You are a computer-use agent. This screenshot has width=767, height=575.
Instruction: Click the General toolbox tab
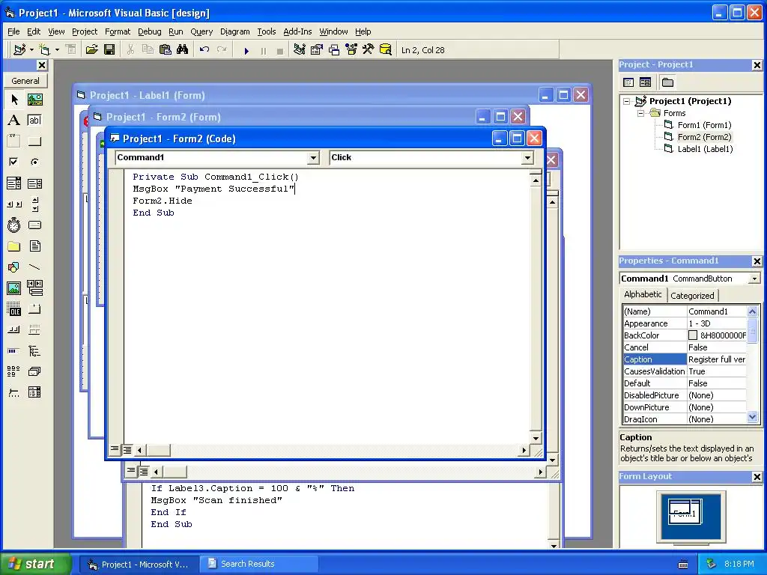point(25,81)
